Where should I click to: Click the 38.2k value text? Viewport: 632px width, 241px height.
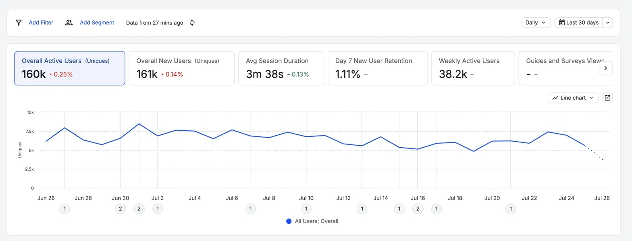pos(453,74)
